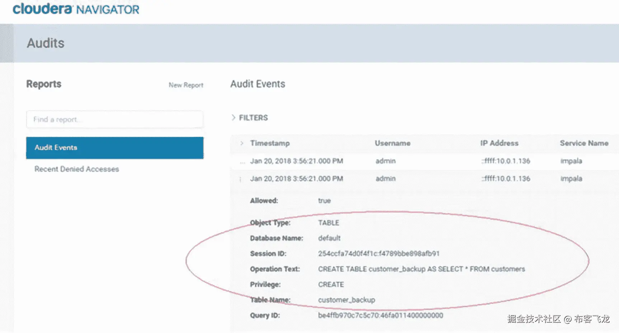Click the Privilege value 'CREATE'
The image size is (619, 333).
pyautogui.click(x=331, y=284)
